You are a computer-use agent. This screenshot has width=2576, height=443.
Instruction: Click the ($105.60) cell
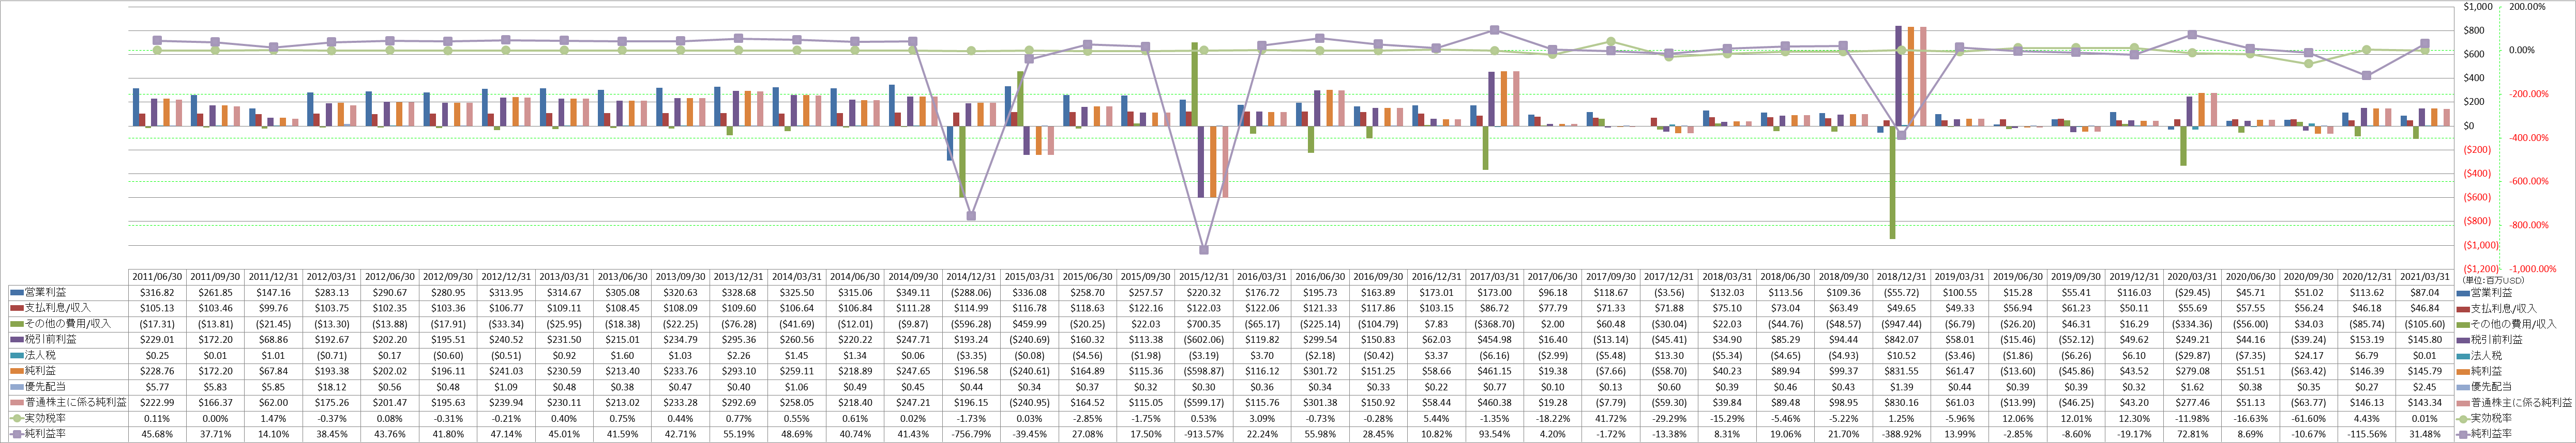pyautogui.click(x=2424, y=324)
